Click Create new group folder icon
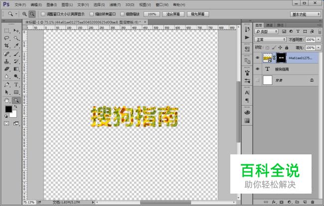324x206 pixels. point(297,202)
